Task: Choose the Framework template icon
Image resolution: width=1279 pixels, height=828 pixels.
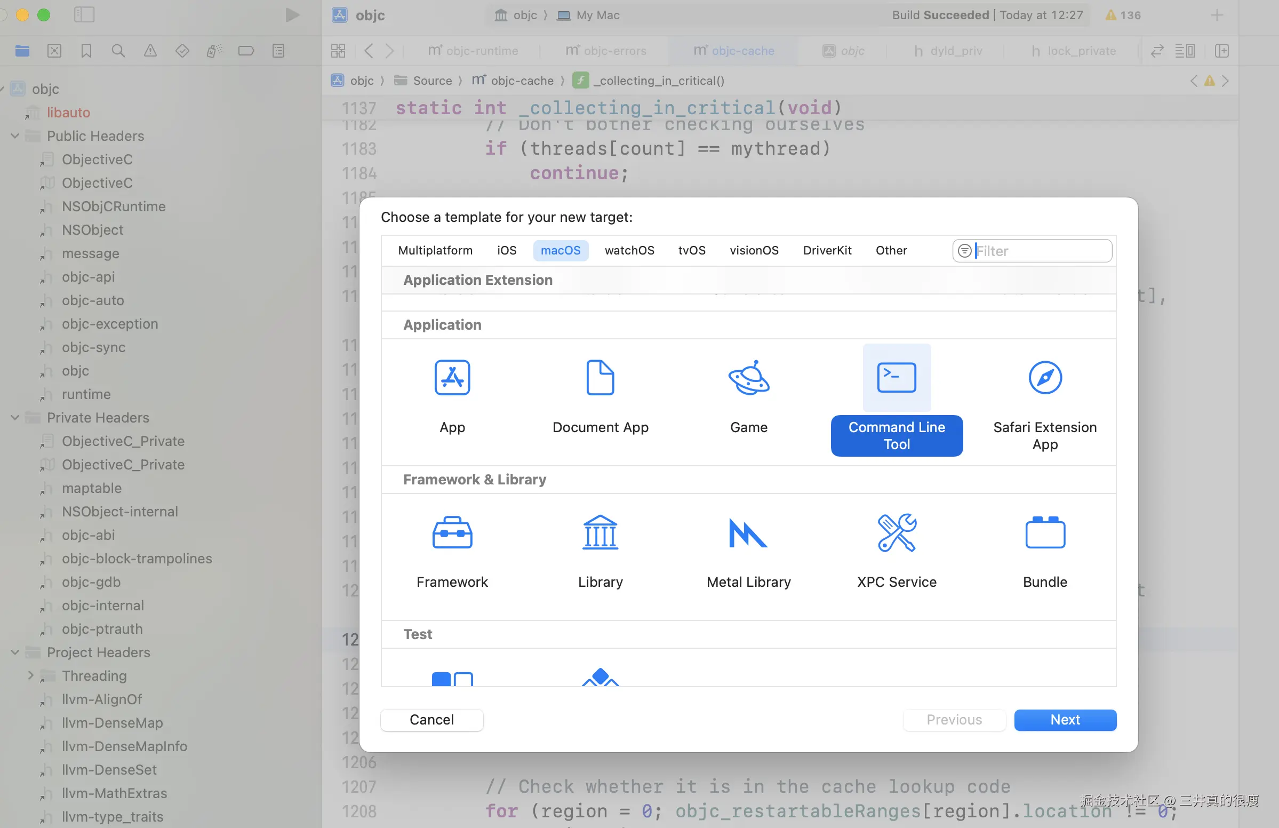Action: coord(452,532)
